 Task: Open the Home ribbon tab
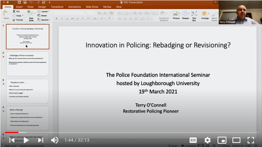[8, 7]
